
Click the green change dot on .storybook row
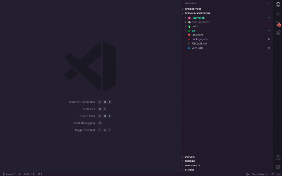(269, 18)
